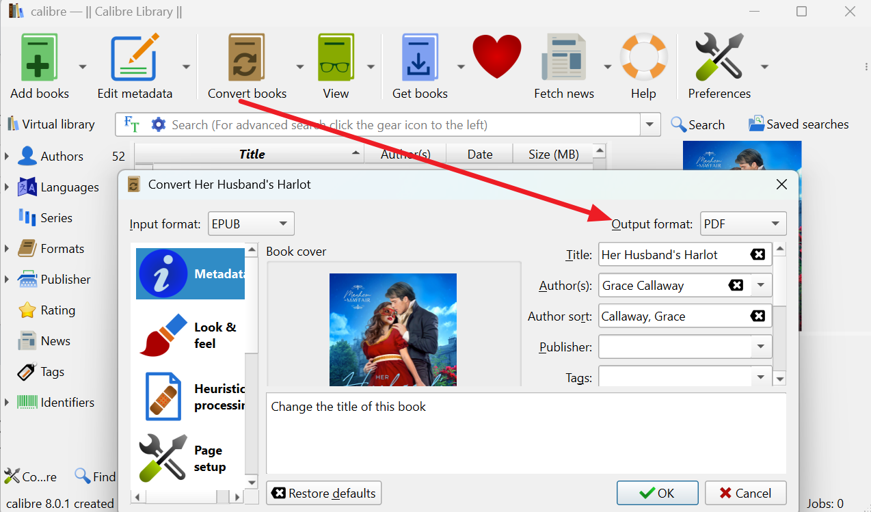This screenshot has width=871, height=512.
Task: Click the Convert books toolbar icon
Action: [x=247, y=58]
